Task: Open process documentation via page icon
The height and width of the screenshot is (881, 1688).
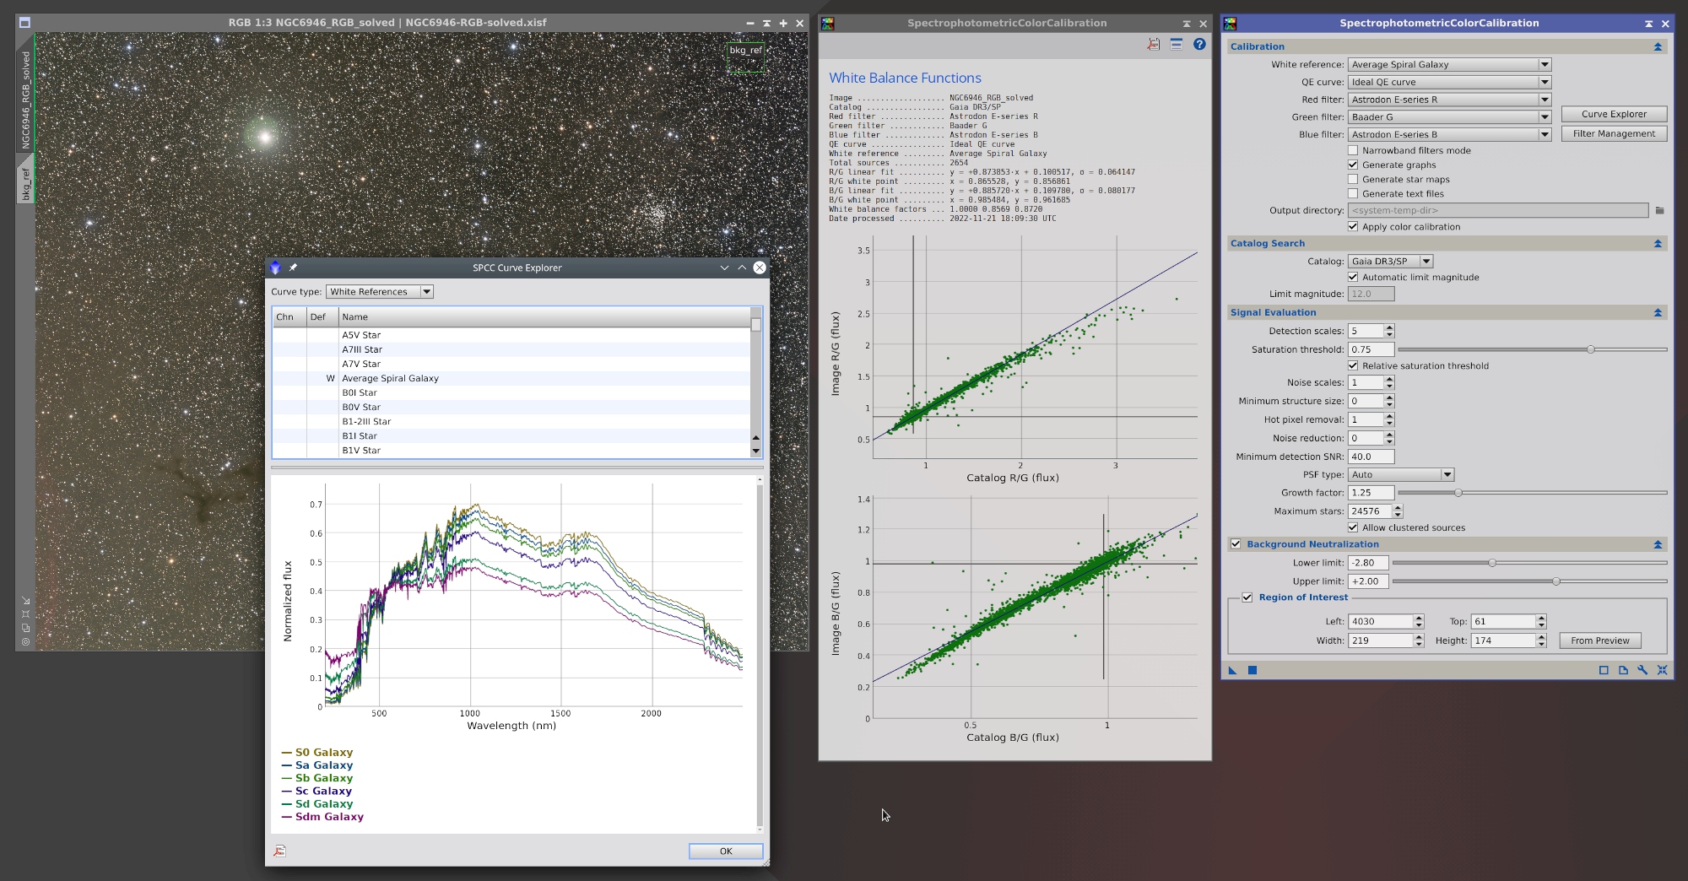Action: pyautogui.click(x=1623, y=670)
